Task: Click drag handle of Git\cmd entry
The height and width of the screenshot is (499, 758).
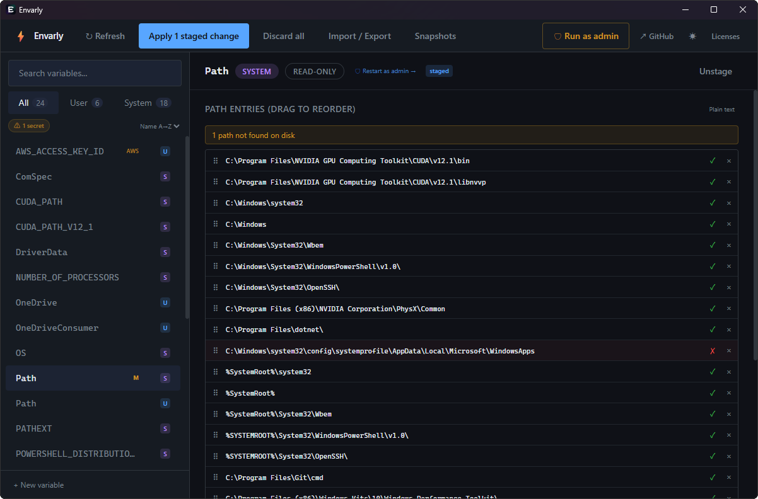Action: pos(216,478)
